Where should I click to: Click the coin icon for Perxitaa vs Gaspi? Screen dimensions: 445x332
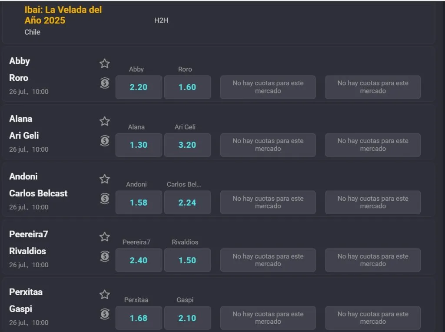tap(105, 314)
